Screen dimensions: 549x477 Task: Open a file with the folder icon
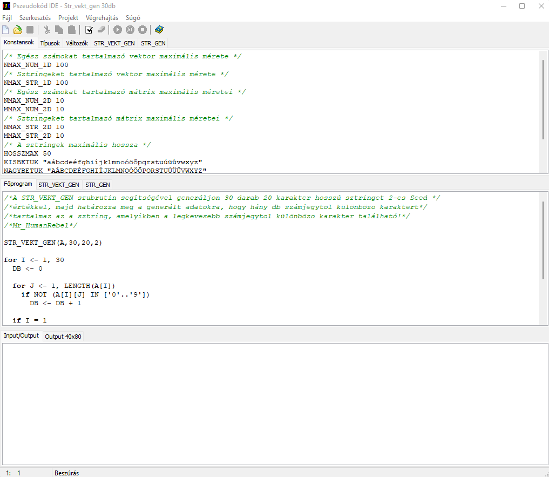[x=18, y=30]
